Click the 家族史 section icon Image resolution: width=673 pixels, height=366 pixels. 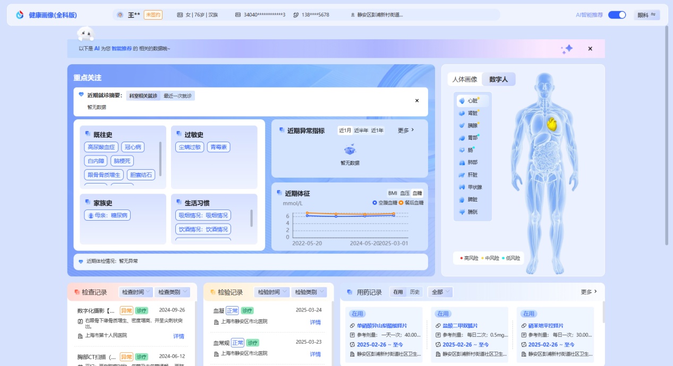[x=88, y=202]
